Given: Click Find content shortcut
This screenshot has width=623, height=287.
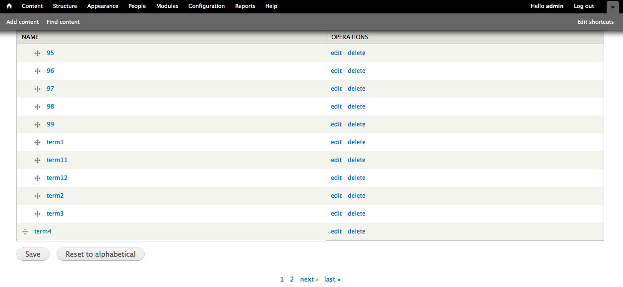Looking at the screenshot, I should 63,22.
